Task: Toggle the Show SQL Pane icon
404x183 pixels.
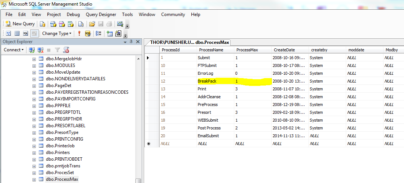Action: tap(25, 33)
